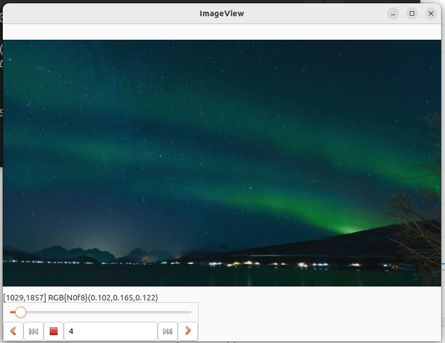Jump to the first frame

(34, 331)
